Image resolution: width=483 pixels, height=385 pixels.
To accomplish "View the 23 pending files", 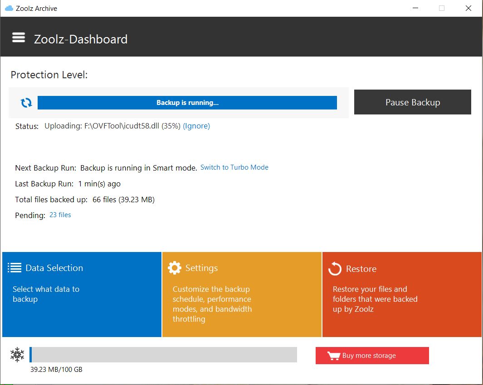I will (x=60, y=215).
